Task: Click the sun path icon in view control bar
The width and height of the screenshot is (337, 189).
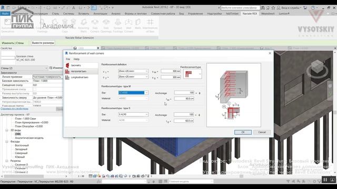Action: point(99,176)
